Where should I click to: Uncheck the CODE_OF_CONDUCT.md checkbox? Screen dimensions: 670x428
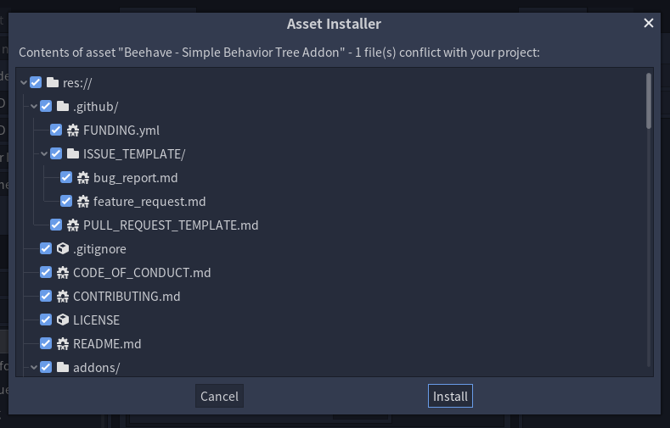pyautogui.click(x=46, y=272)
